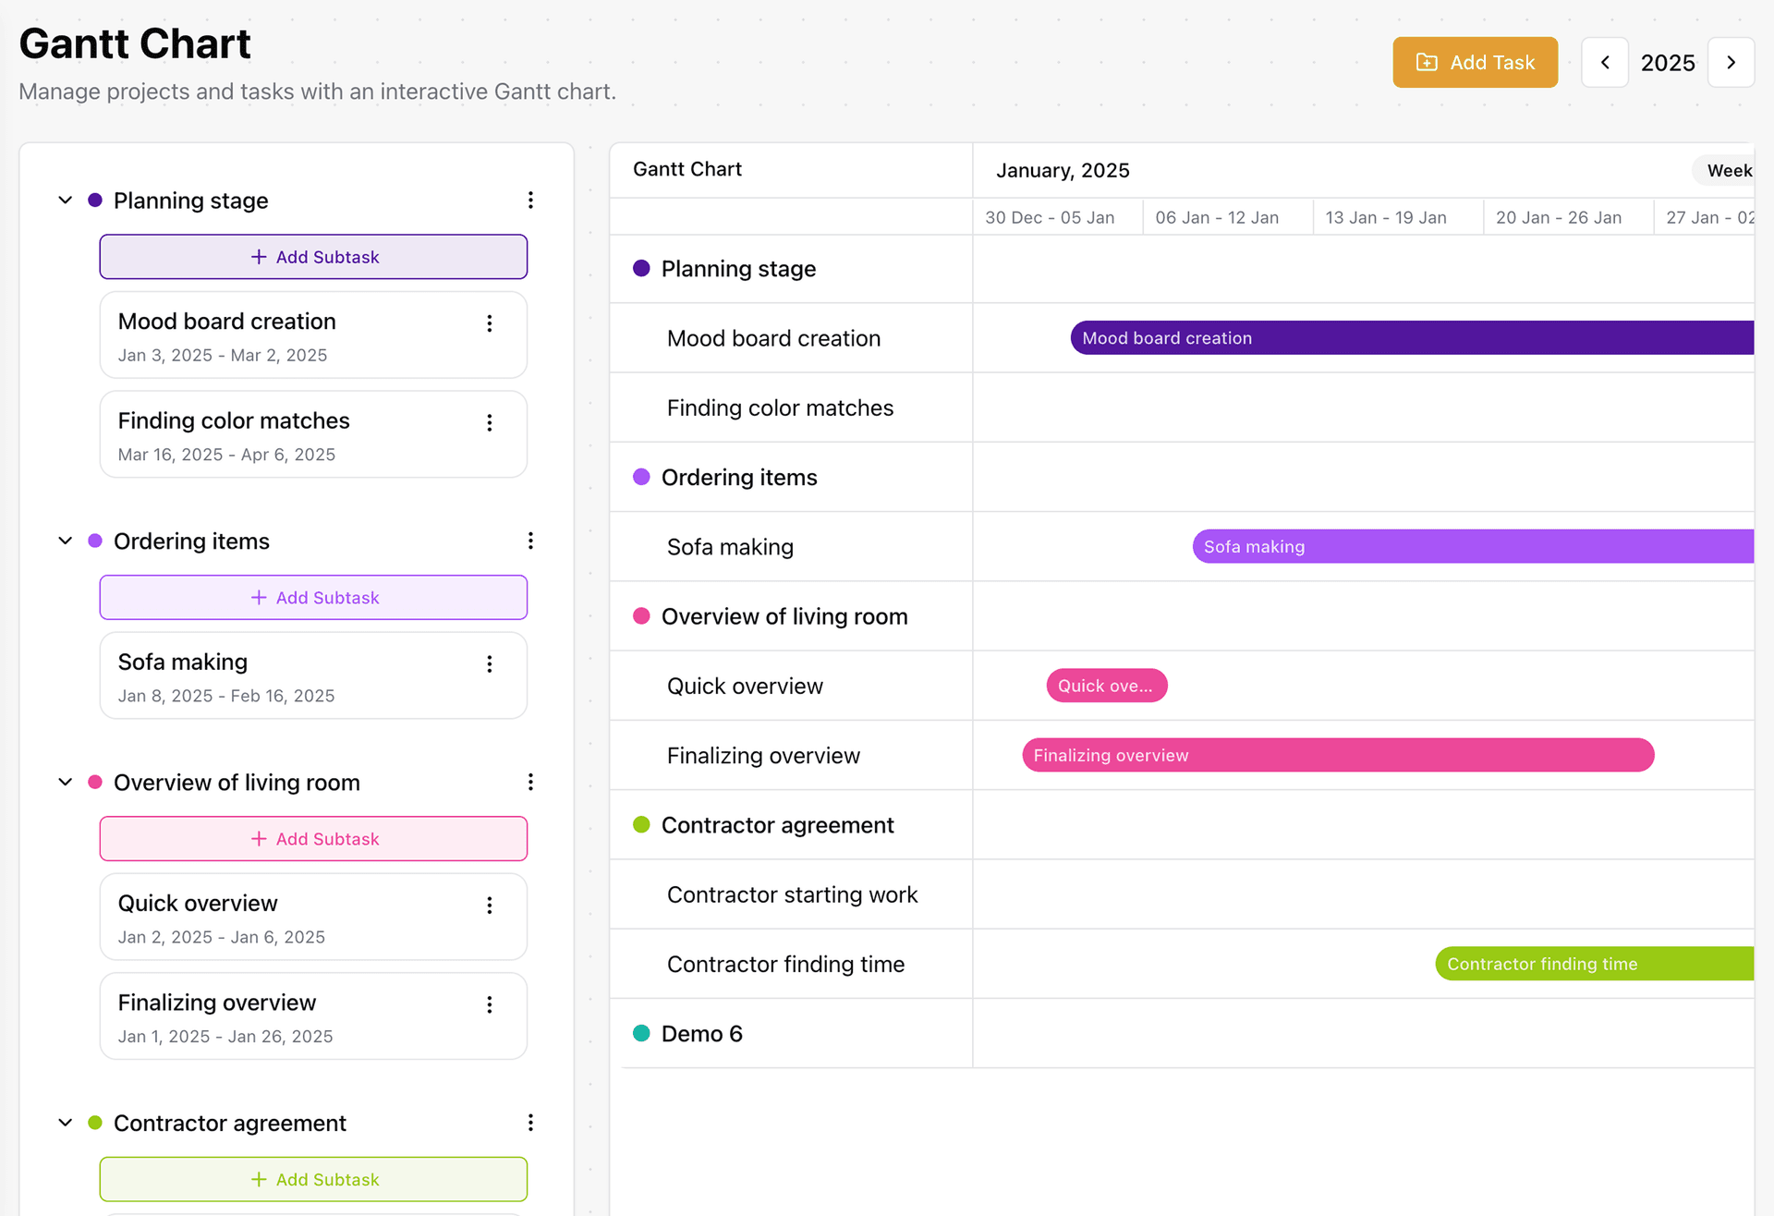The width and height of the screenshot is (1774, 1216).
Task: Click the next year arrow
Action: (x=1731, y=62)
